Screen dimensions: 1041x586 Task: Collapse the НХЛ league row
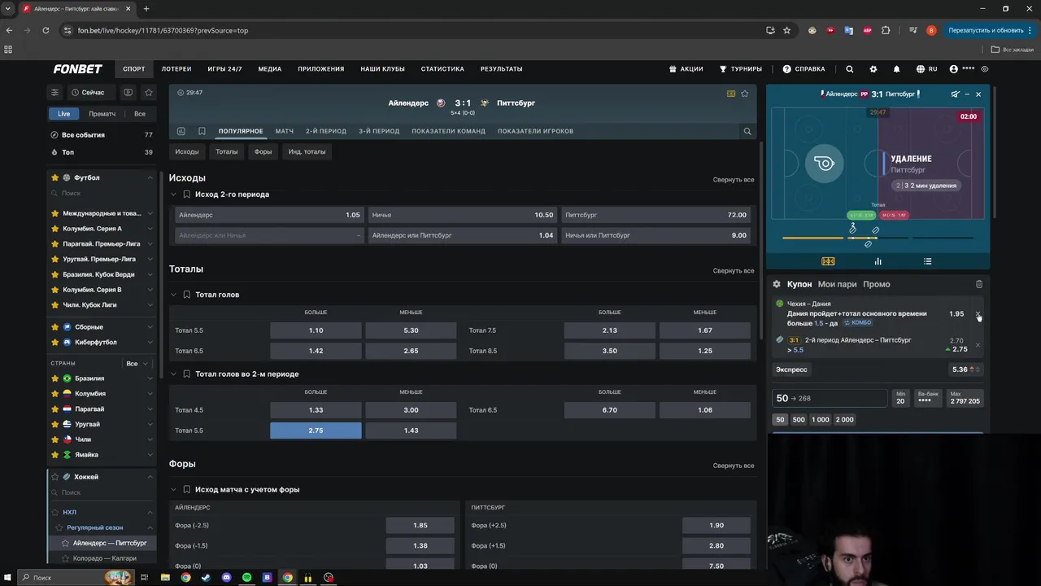(150, 513)
